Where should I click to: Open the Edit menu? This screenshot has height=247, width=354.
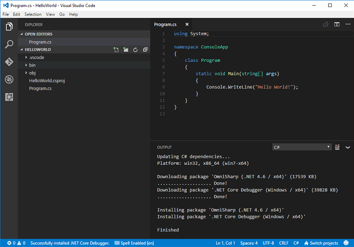[x=17, y=14]
